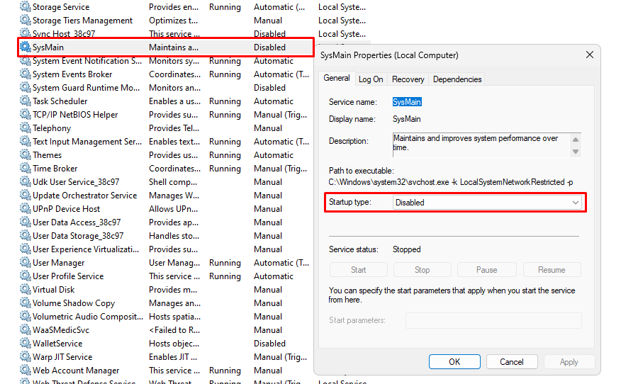The height and width of the screenshot is (384, 621).
Task: Click the gear icon beside Telephony
Action: pos(26,128)
